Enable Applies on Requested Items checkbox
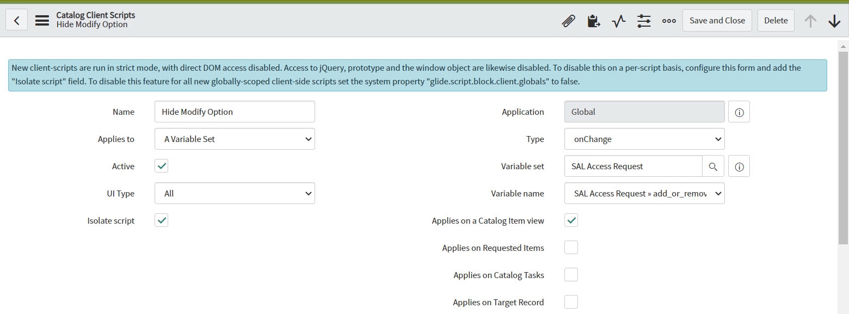Image resolution: width=849 pixels, height=314 pixels. pyautogui.click(x=571, y=248)
